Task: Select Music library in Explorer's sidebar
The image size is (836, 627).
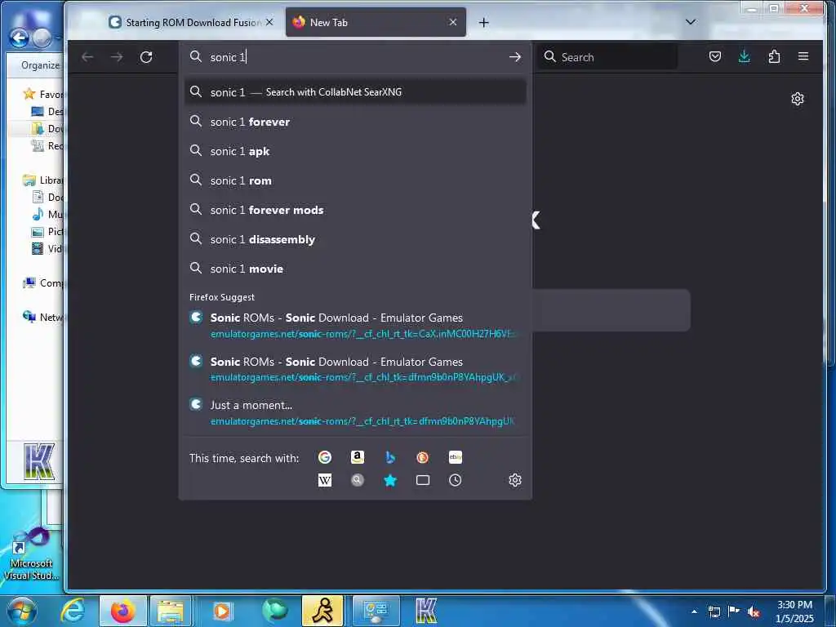Action: click(x=48, y=215)
